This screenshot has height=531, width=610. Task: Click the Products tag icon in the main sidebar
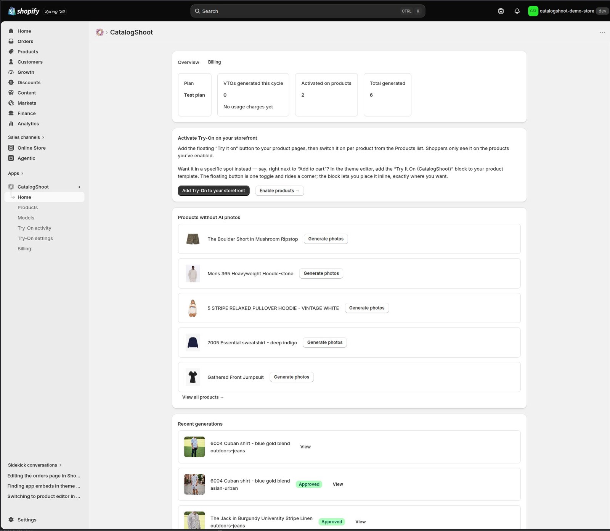click(x=11, y=52)
